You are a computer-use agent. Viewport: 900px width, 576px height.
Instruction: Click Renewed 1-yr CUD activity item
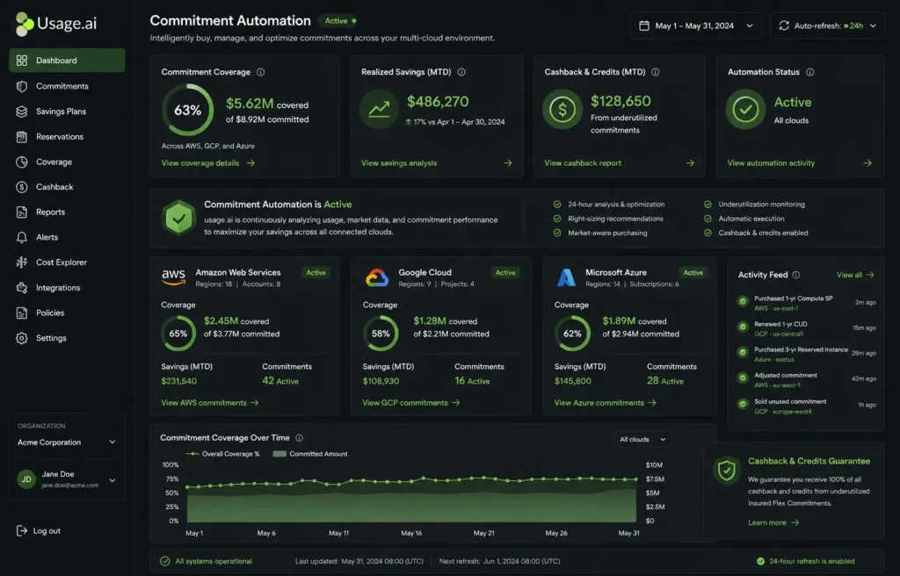[806, 328]
